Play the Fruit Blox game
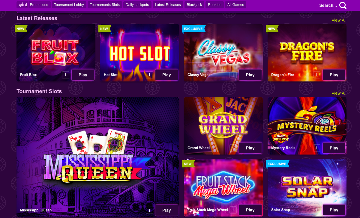This screenshot has height=218, width=360. 83,75
